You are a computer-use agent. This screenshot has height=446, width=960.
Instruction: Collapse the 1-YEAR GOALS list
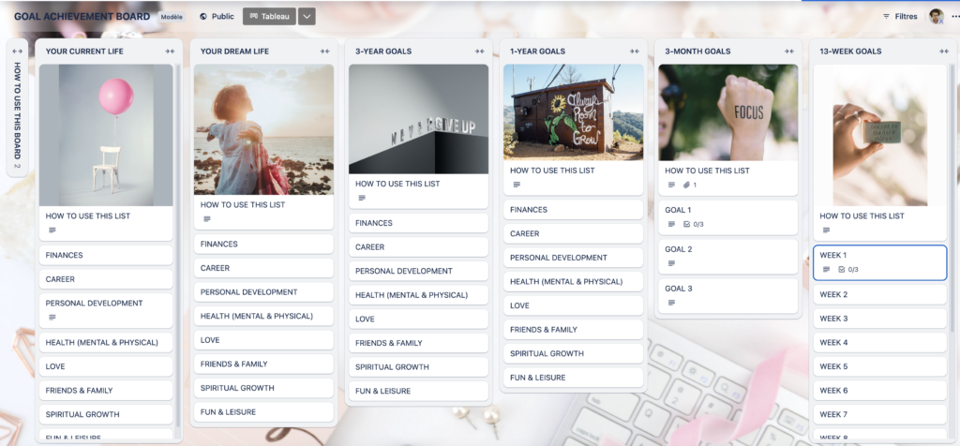(x=635, y=52)
